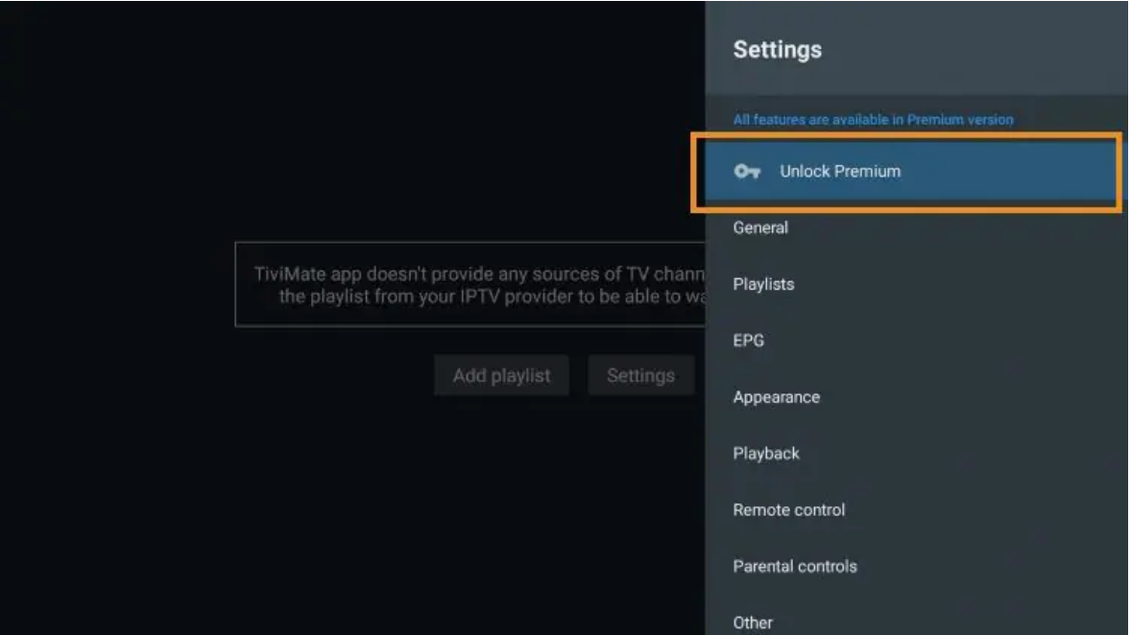Viewport: 1131px width, 635px height.
Task: Click the dimmed Settings button beside Add playlist
Action: pyautogui.click(x=640, y=375)
